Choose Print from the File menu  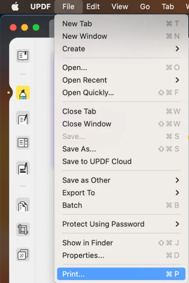(121, 274)
